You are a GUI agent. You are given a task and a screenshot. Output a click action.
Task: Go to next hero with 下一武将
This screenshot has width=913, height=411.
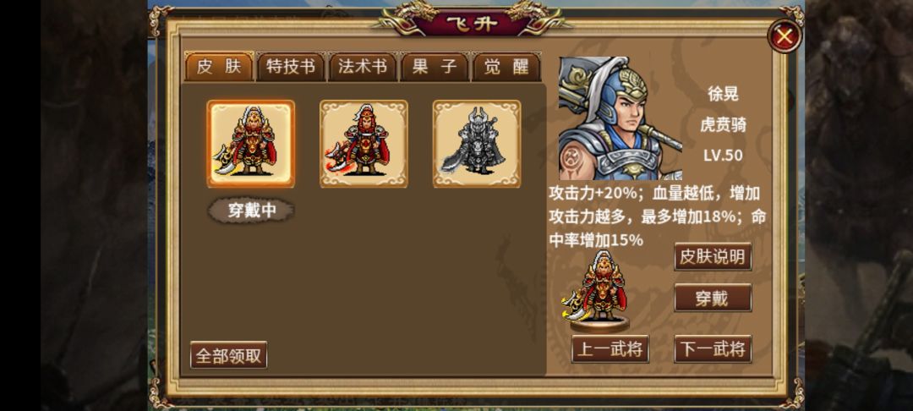point(713,349)
